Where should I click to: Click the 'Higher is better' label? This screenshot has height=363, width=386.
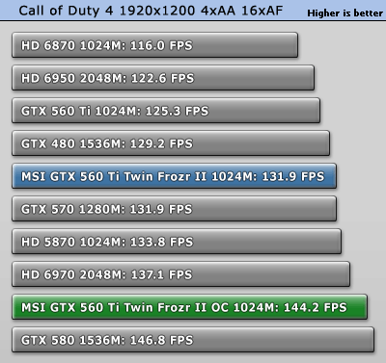tap(345, 13)
